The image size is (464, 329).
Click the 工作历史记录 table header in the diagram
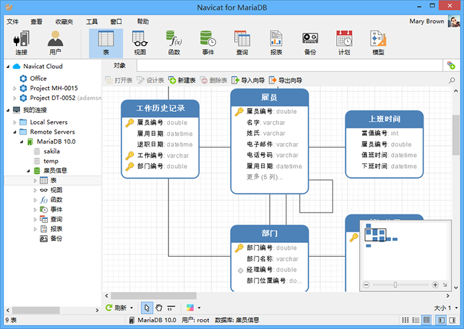point(160,108)
